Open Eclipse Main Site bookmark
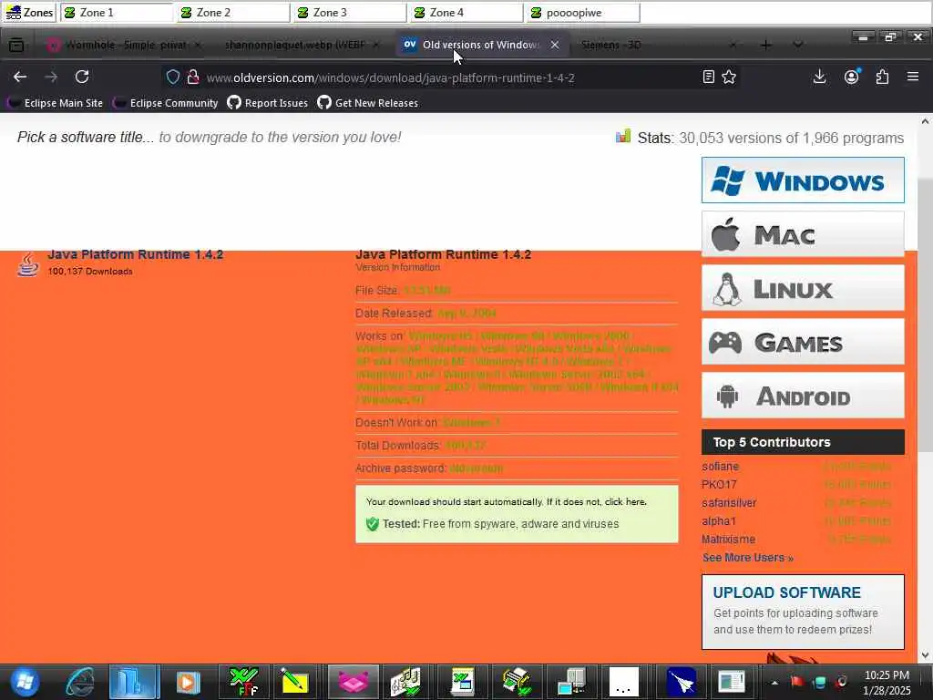The height and width of the screenshot is (700, 933). 56,103
